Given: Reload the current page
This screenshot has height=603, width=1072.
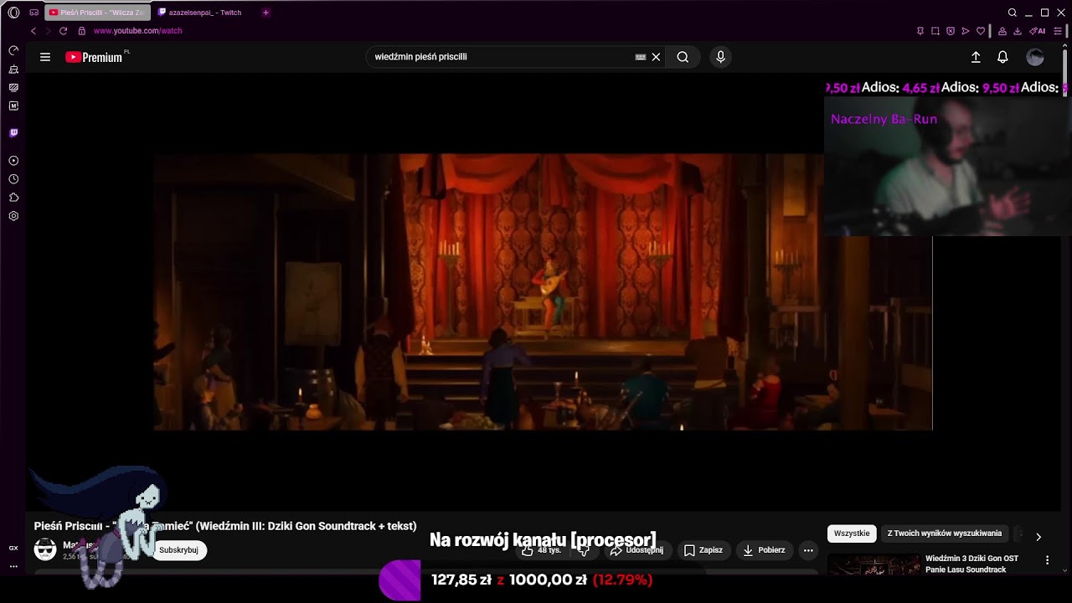Looking at the screenshot, I should (x=63, y=31).
